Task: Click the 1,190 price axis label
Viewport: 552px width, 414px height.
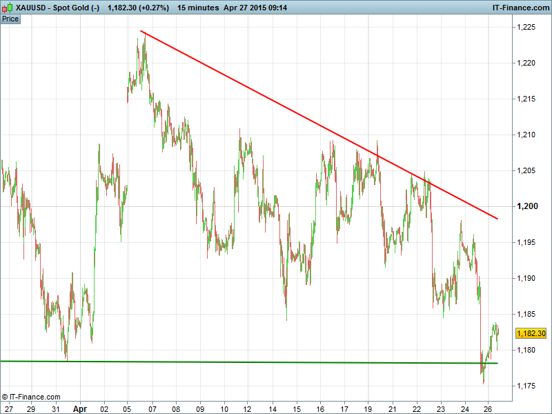Action: (529, 278)
